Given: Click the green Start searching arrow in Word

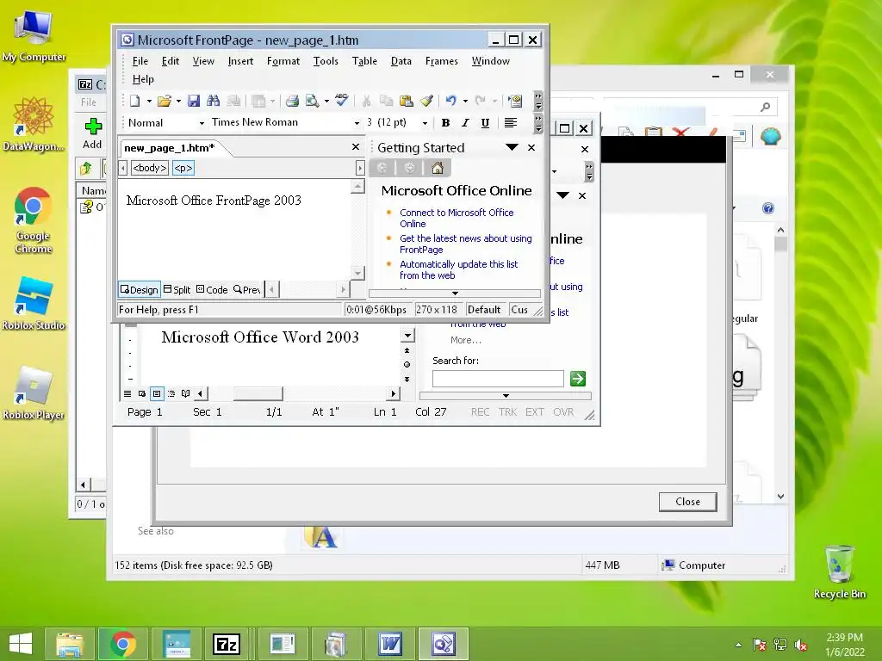Looking at the screenshot, I should [578, 379].
